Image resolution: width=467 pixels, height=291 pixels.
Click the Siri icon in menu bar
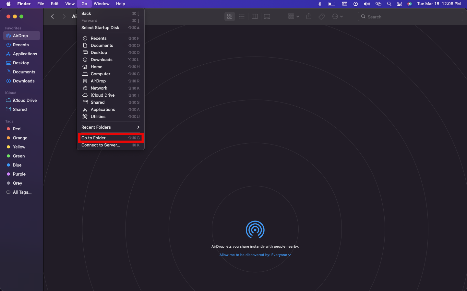[x=410, y=4]
